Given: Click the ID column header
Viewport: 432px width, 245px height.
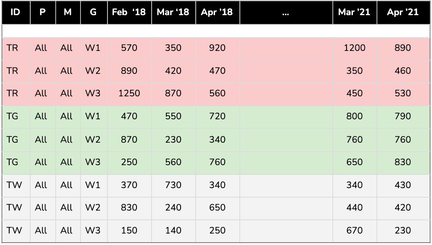Looking at the screenshot, I should click(15, 12).
